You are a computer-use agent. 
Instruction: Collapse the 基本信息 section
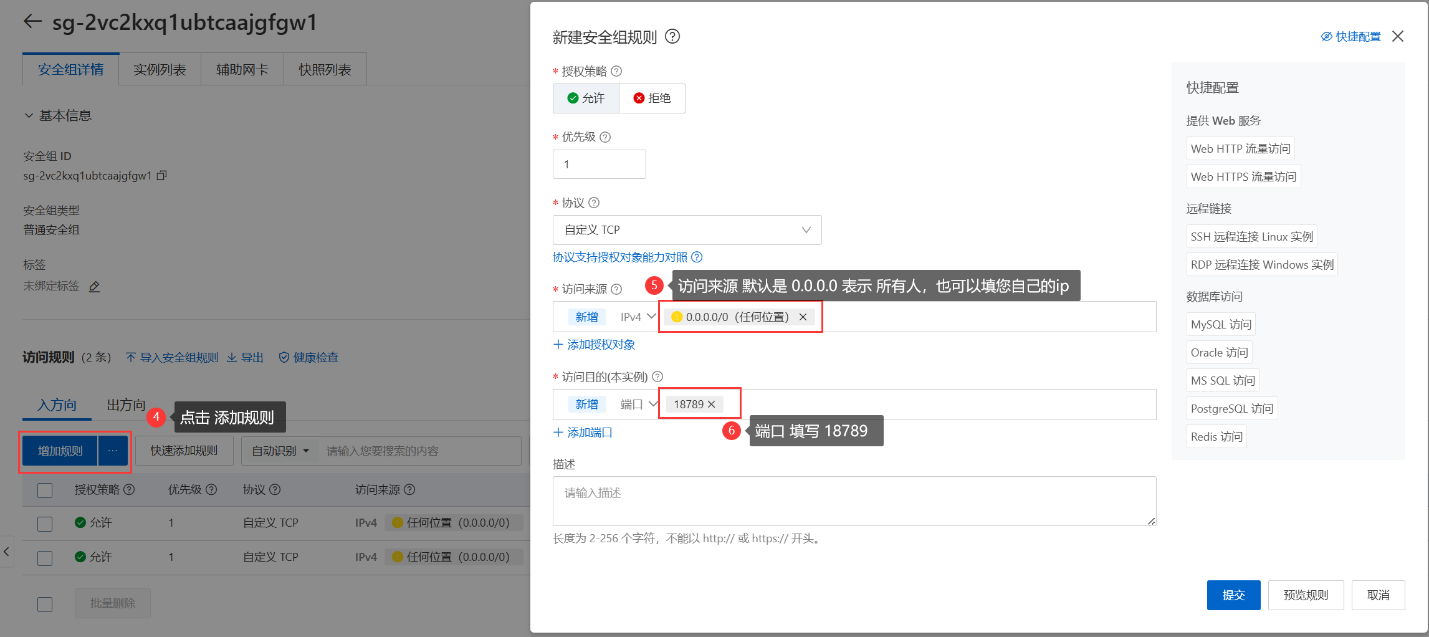tap(29, 116)
